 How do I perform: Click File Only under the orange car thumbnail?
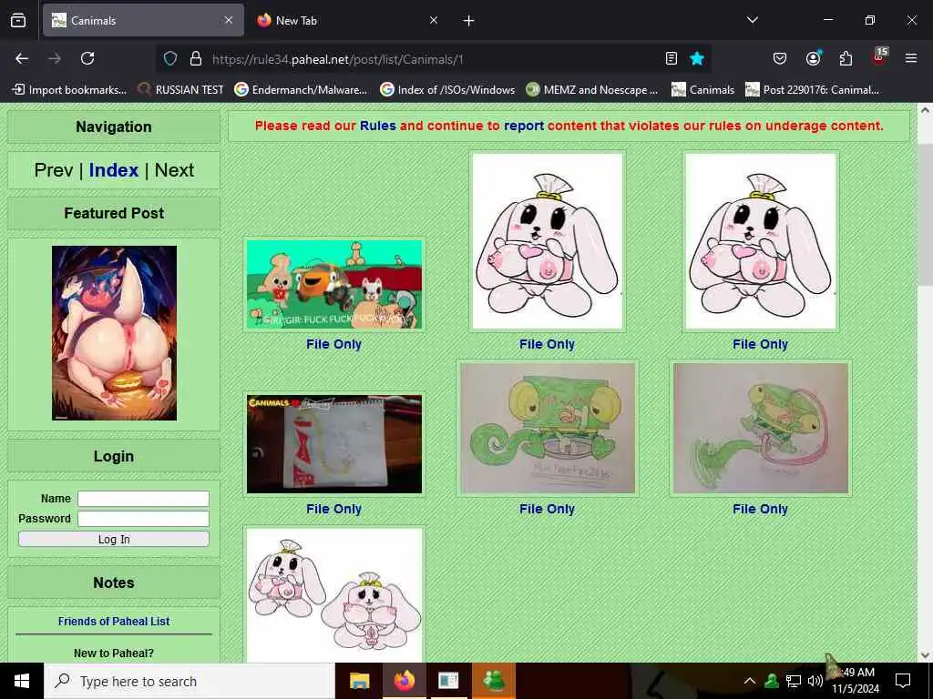point(333,344)
